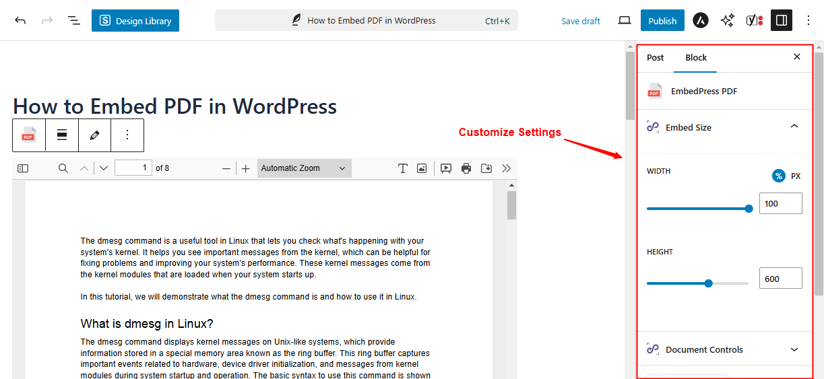The height and width of the screenshot is (379, 824).
Task: Select the PDF text annotation tool
Action: click(x=403, y=168)
